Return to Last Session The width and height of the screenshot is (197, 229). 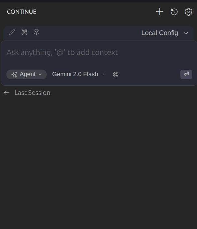[32, 93]
